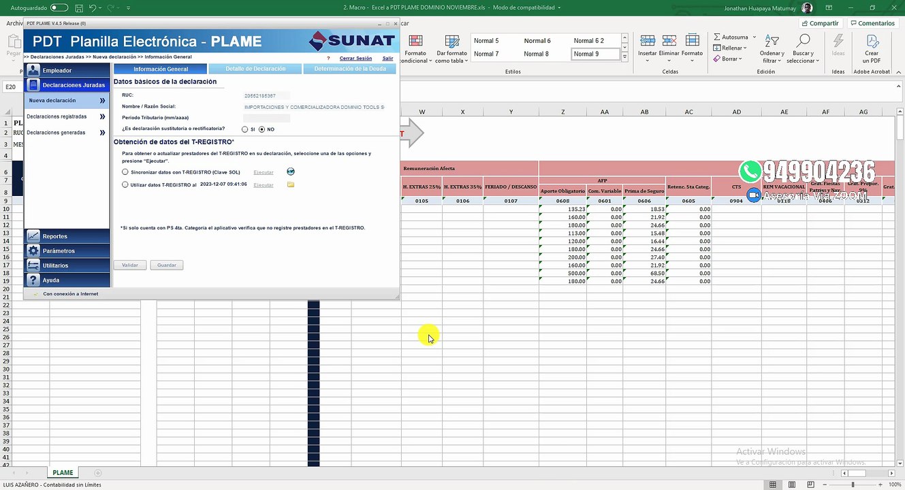Click the Guardar button

tap(167, 265)
